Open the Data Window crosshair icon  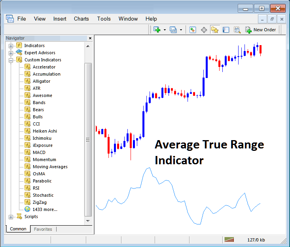[204, 30]
